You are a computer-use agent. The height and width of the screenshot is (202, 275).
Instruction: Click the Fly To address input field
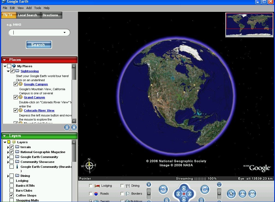[x=39, y=33]
